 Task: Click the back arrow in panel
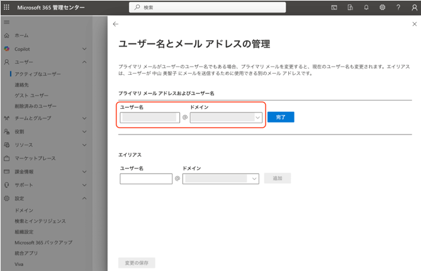115,24
